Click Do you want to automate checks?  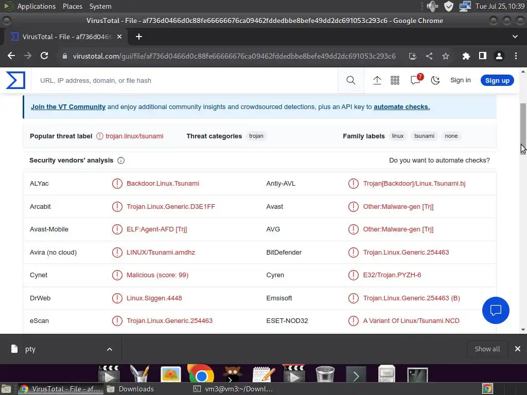point(440,160)
